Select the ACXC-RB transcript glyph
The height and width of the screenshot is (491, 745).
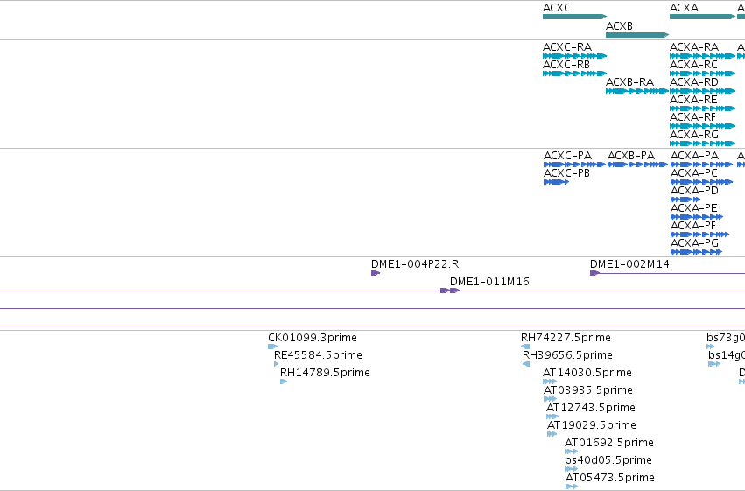point(574,74)
